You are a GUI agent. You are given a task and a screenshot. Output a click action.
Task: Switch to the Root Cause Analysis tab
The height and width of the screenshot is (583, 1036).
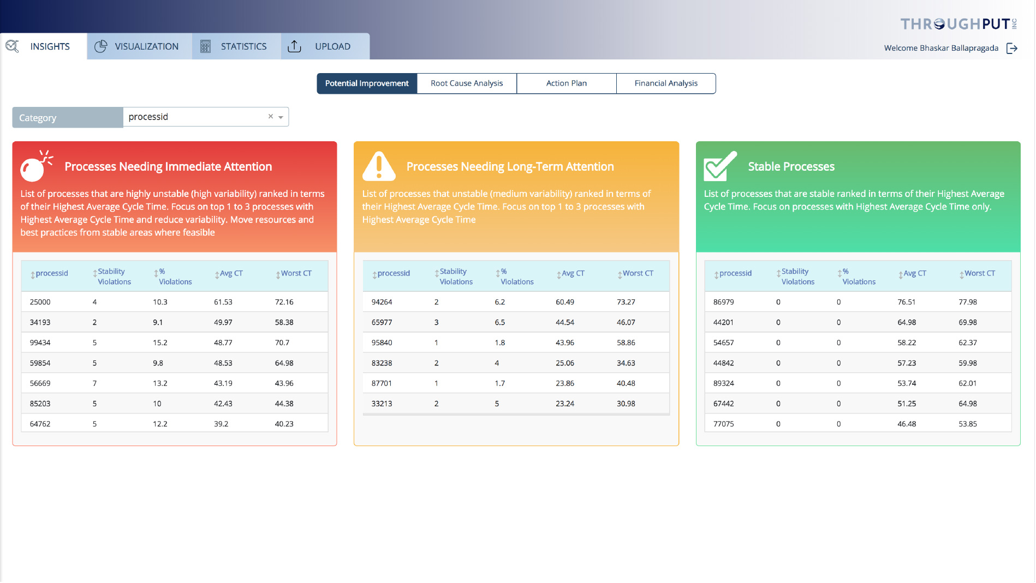point(466,83)
